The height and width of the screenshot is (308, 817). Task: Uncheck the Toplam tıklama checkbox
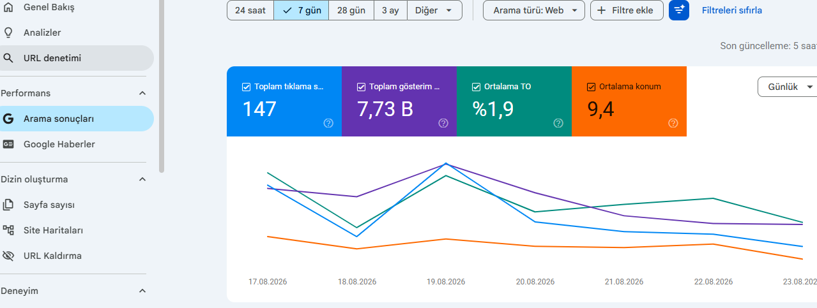coord(246,87)
